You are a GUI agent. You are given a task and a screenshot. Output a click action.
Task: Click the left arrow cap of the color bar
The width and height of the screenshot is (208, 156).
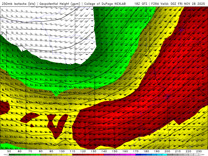click(x=6, y=155)
